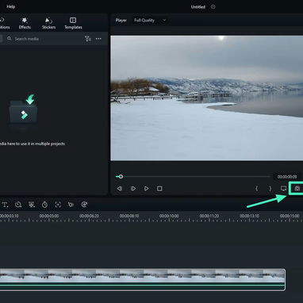This screenshot has height=303, width=303.
Task: Take a snapshot with camera icon
Action: [297, 189]
